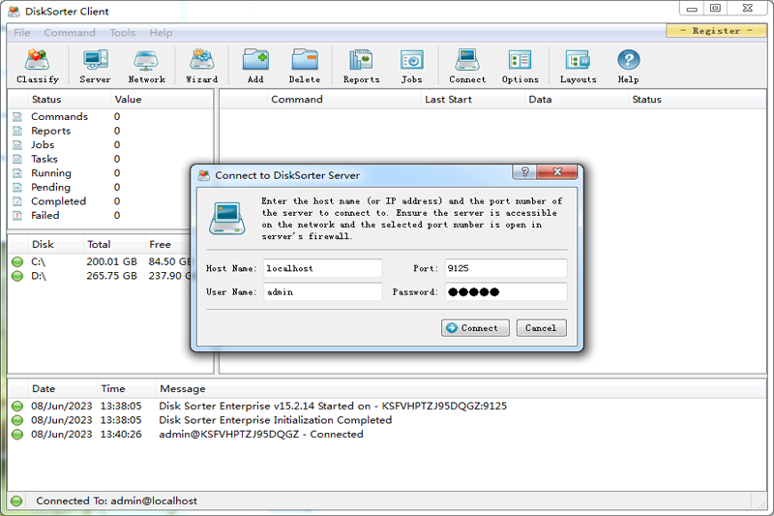Click the dialog's question mark help button

click(525, 173)
